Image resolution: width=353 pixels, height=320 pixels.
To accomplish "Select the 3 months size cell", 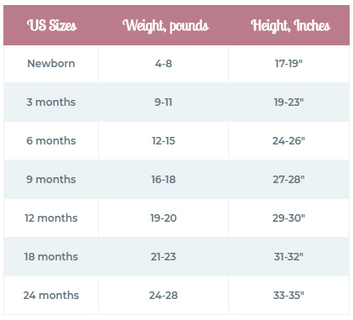I will (x=51, y=102).
